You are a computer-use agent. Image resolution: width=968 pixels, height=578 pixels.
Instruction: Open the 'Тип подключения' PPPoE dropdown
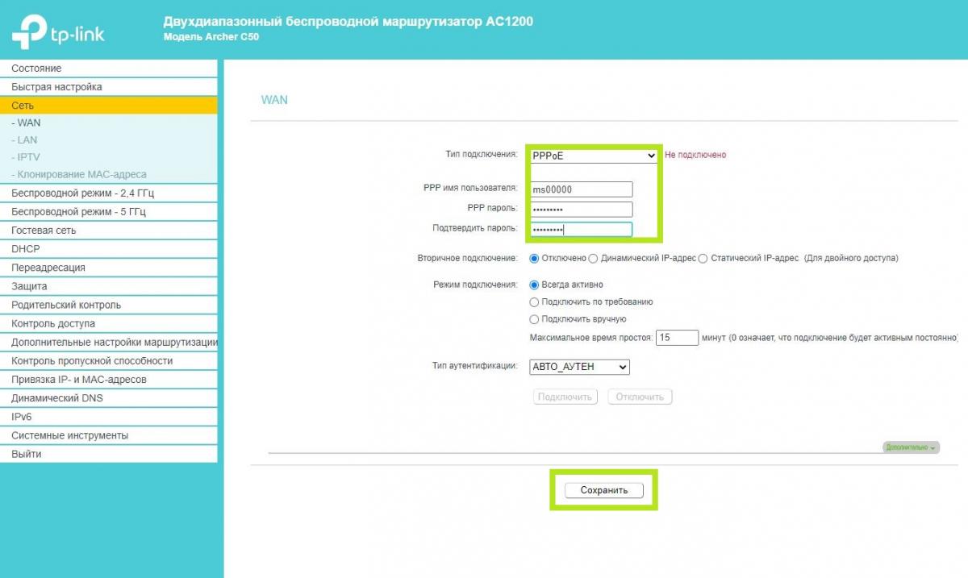pos(594,156)
